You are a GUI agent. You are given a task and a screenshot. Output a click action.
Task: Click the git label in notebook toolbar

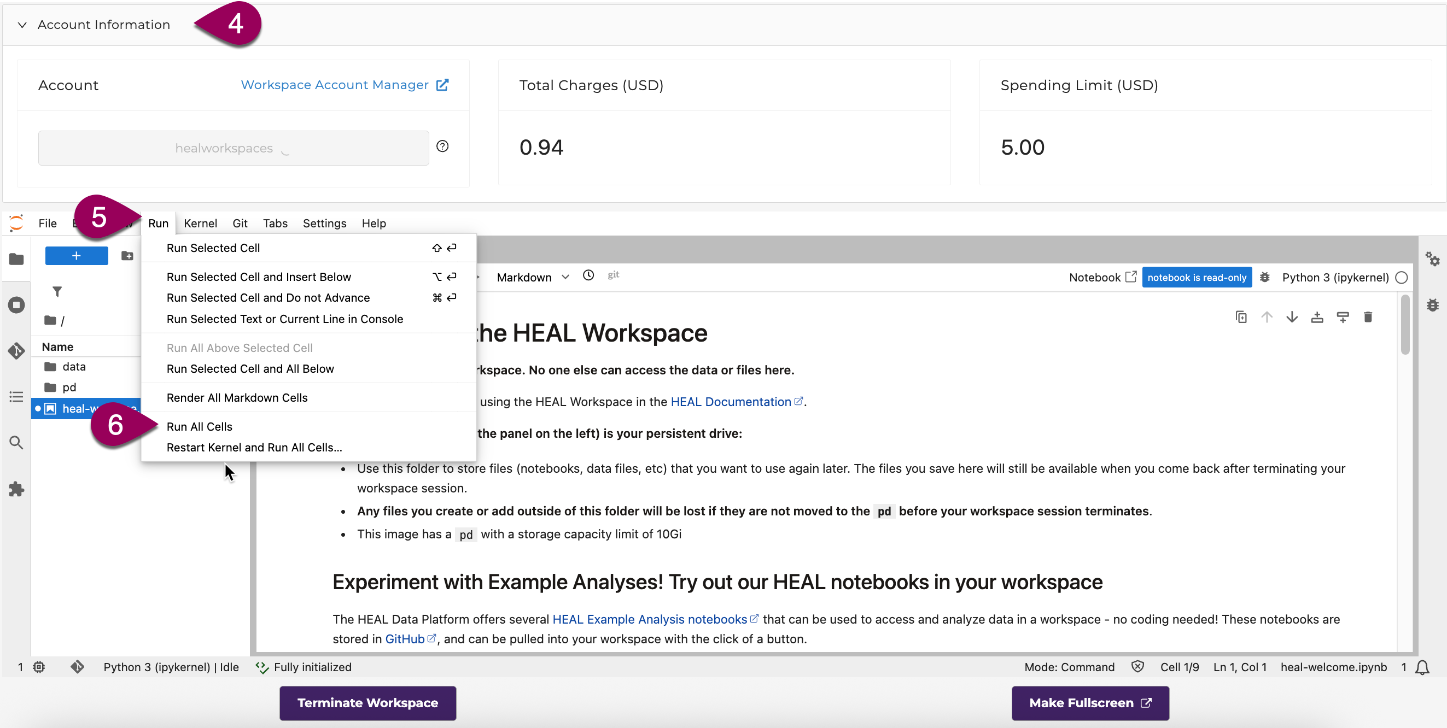(614, 274)
